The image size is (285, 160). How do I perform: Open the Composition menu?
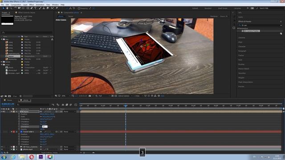point(16,5)
